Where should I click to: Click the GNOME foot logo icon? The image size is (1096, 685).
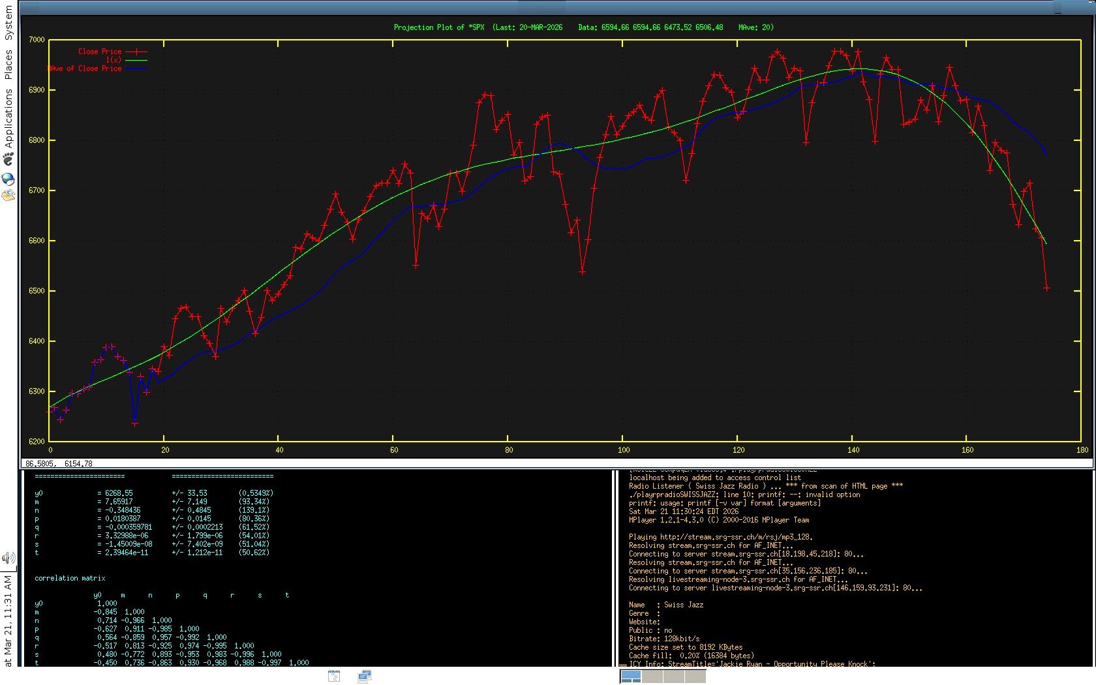point(8,159)
